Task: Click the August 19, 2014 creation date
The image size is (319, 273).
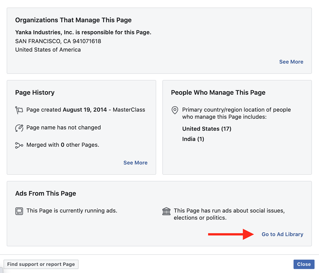Action: click(x=85, y=110)
